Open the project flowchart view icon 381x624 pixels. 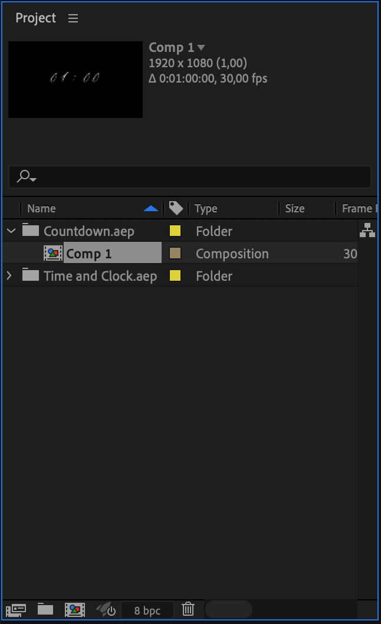coord(367,231)
